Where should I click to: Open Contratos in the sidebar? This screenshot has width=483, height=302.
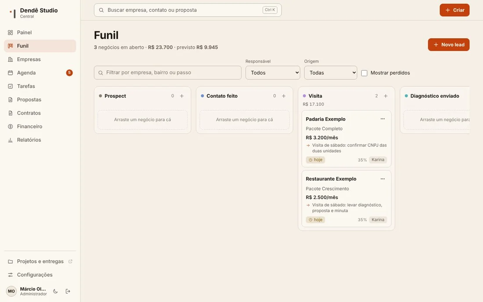[40, 113]
